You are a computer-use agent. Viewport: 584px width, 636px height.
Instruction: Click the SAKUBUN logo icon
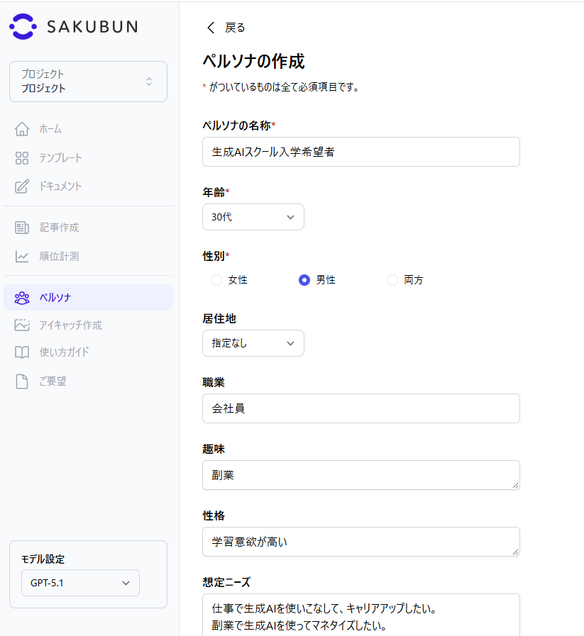[23, 27]
